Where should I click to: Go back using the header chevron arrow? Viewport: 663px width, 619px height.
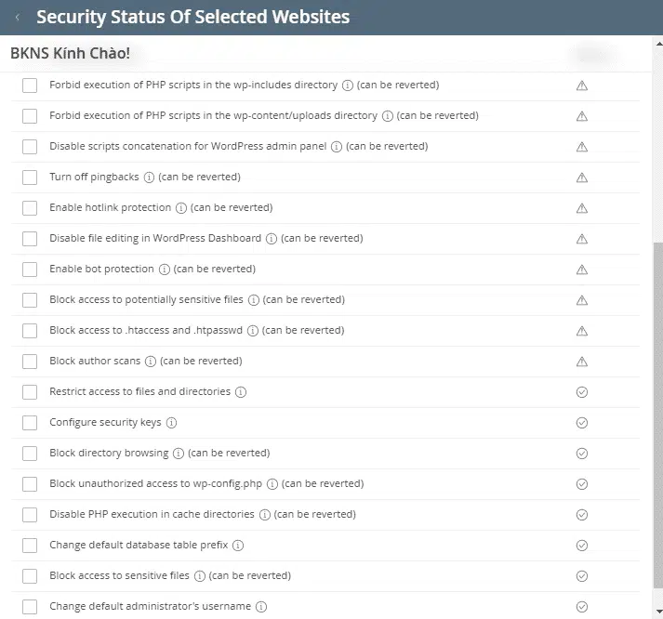tap(17, 18)
